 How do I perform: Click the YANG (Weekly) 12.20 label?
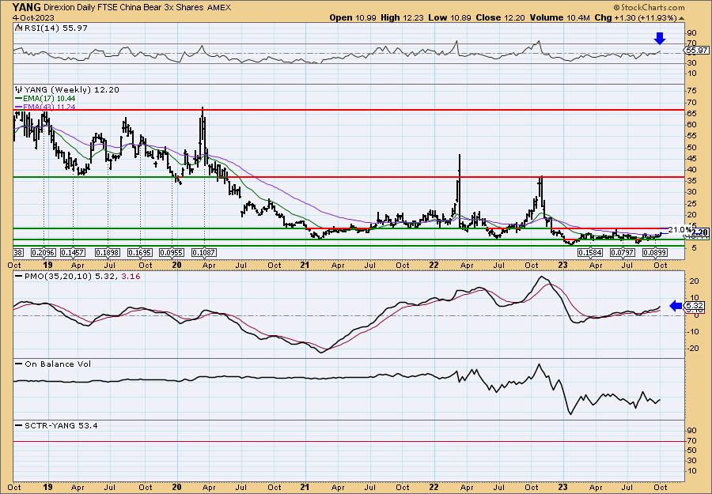(71, 89)
